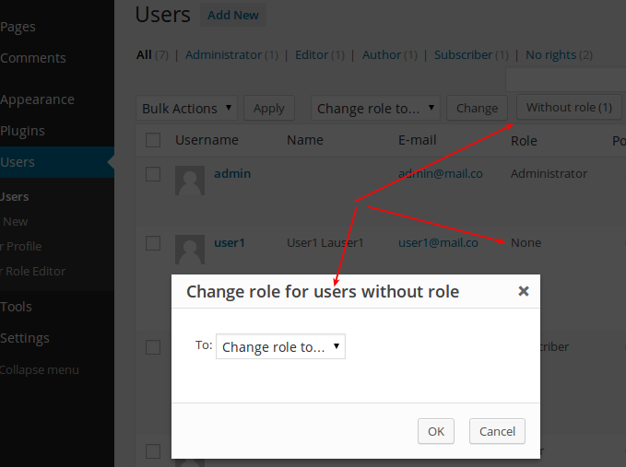This screenshot has width=626, height=467.
Task: Filter users by Administrator role
Action: (223, 55)
